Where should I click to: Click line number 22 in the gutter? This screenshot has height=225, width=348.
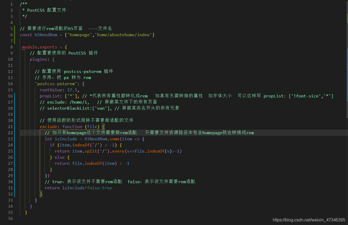click(x=10, y=133)
